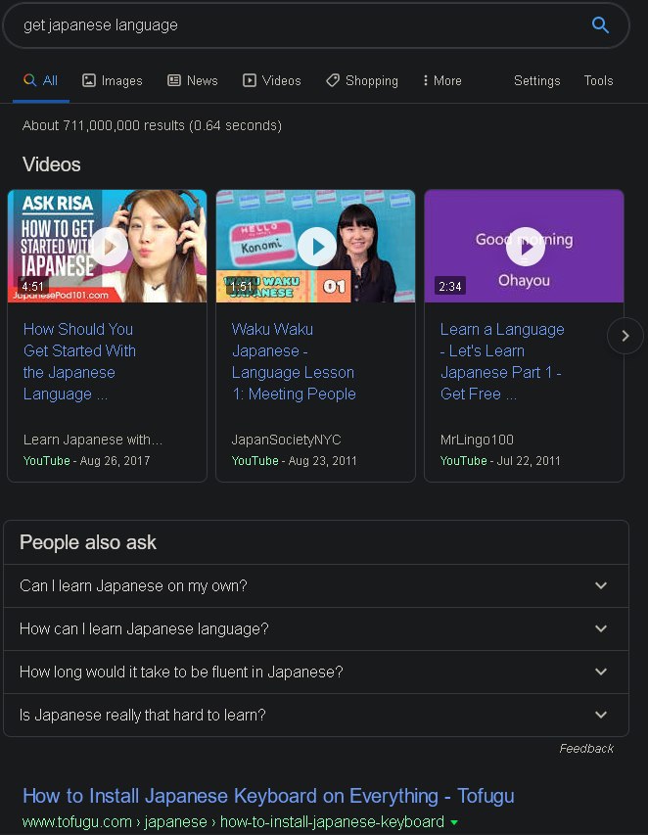Viewport: 648px width, 835px height.
Task: Play the Waku Waku Japanese video thumbnail
Action: click(x=316, y=246)
